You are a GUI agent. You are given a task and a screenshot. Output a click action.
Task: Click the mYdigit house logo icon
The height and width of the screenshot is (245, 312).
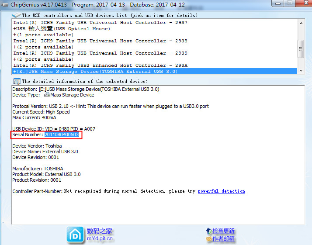[x=75, y=235]
